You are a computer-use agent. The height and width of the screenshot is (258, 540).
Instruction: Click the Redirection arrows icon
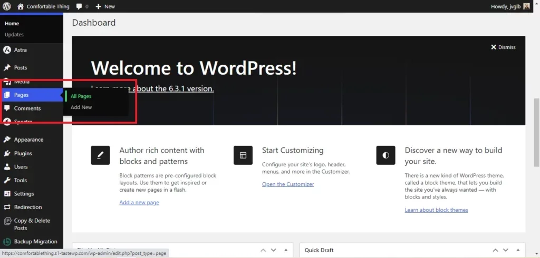pyautogui.click(x=7, y=207)
